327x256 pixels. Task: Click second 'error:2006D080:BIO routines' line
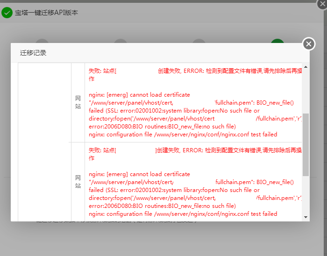pos(162,206)
